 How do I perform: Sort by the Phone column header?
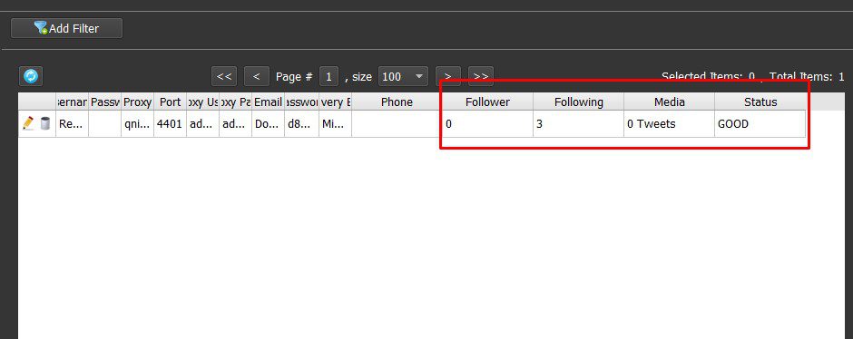(397, 102)
